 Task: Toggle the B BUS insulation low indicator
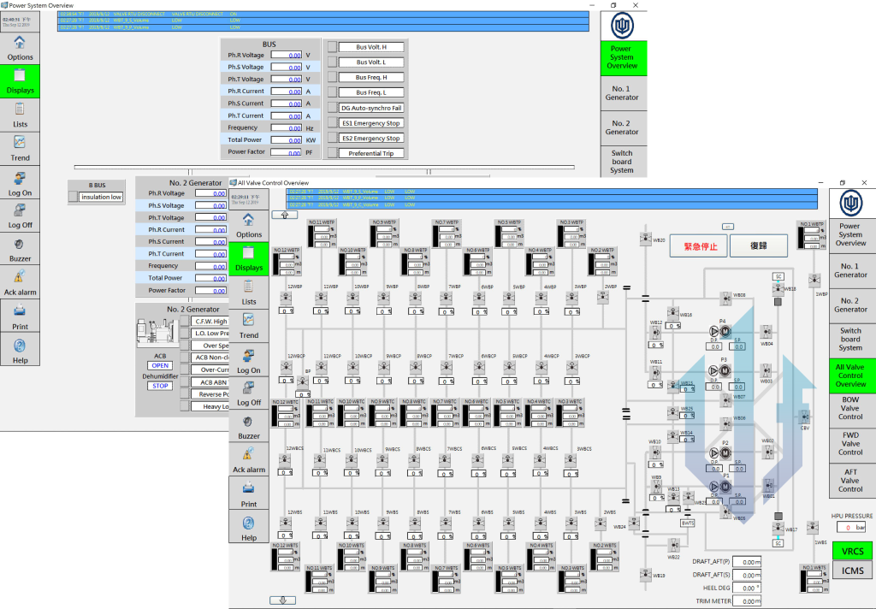point(73,197)
